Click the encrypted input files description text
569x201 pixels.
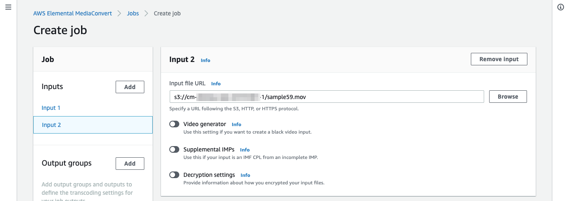(254, 183)
